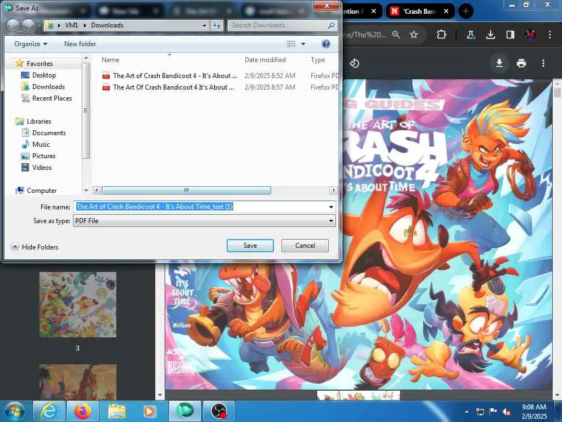Image resolution: width=562 pixels, height=422 pixels.
Task: Click the Back arrow in Save As dialog
Action: tap(13, 25)
